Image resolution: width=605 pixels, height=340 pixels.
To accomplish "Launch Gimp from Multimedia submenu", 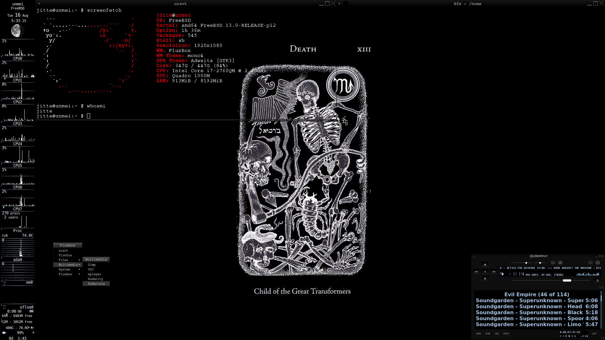I will tap(96, 265).
